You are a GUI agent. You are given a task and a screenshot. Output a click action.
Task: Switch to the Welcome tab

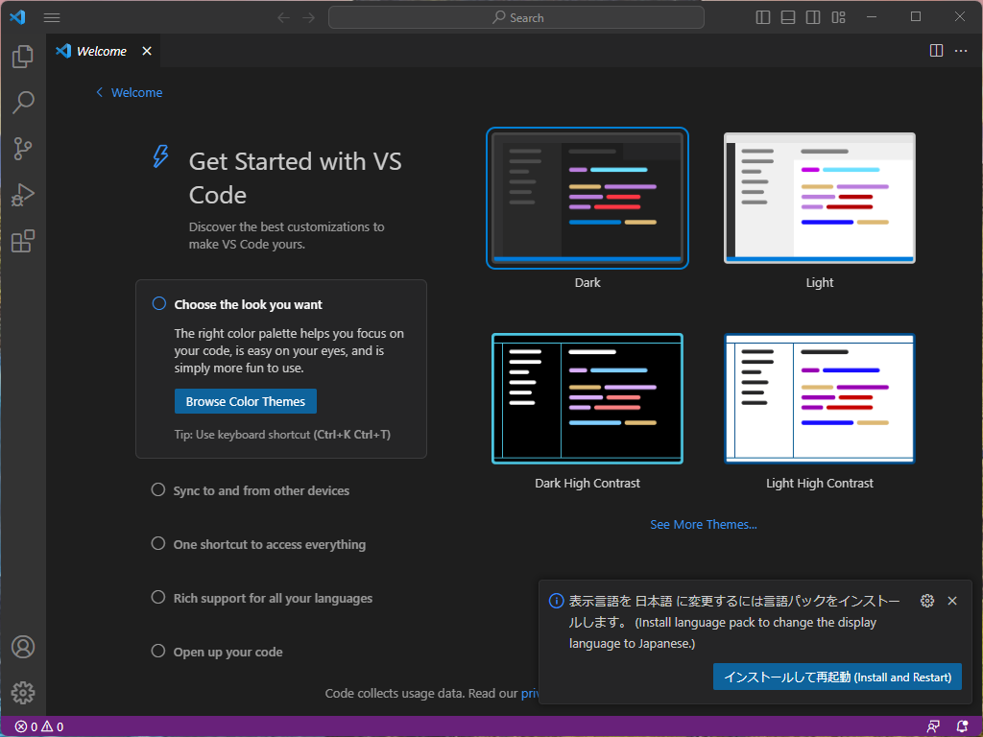coord(101,51)
